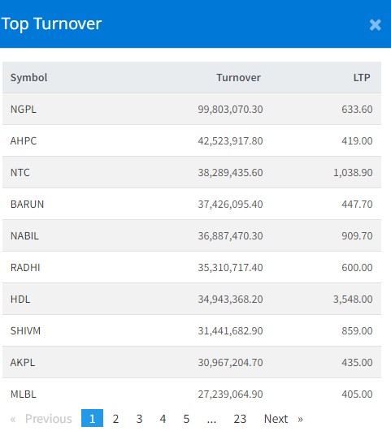
Task: Go to page 2 of results
Action: (115, 419)
